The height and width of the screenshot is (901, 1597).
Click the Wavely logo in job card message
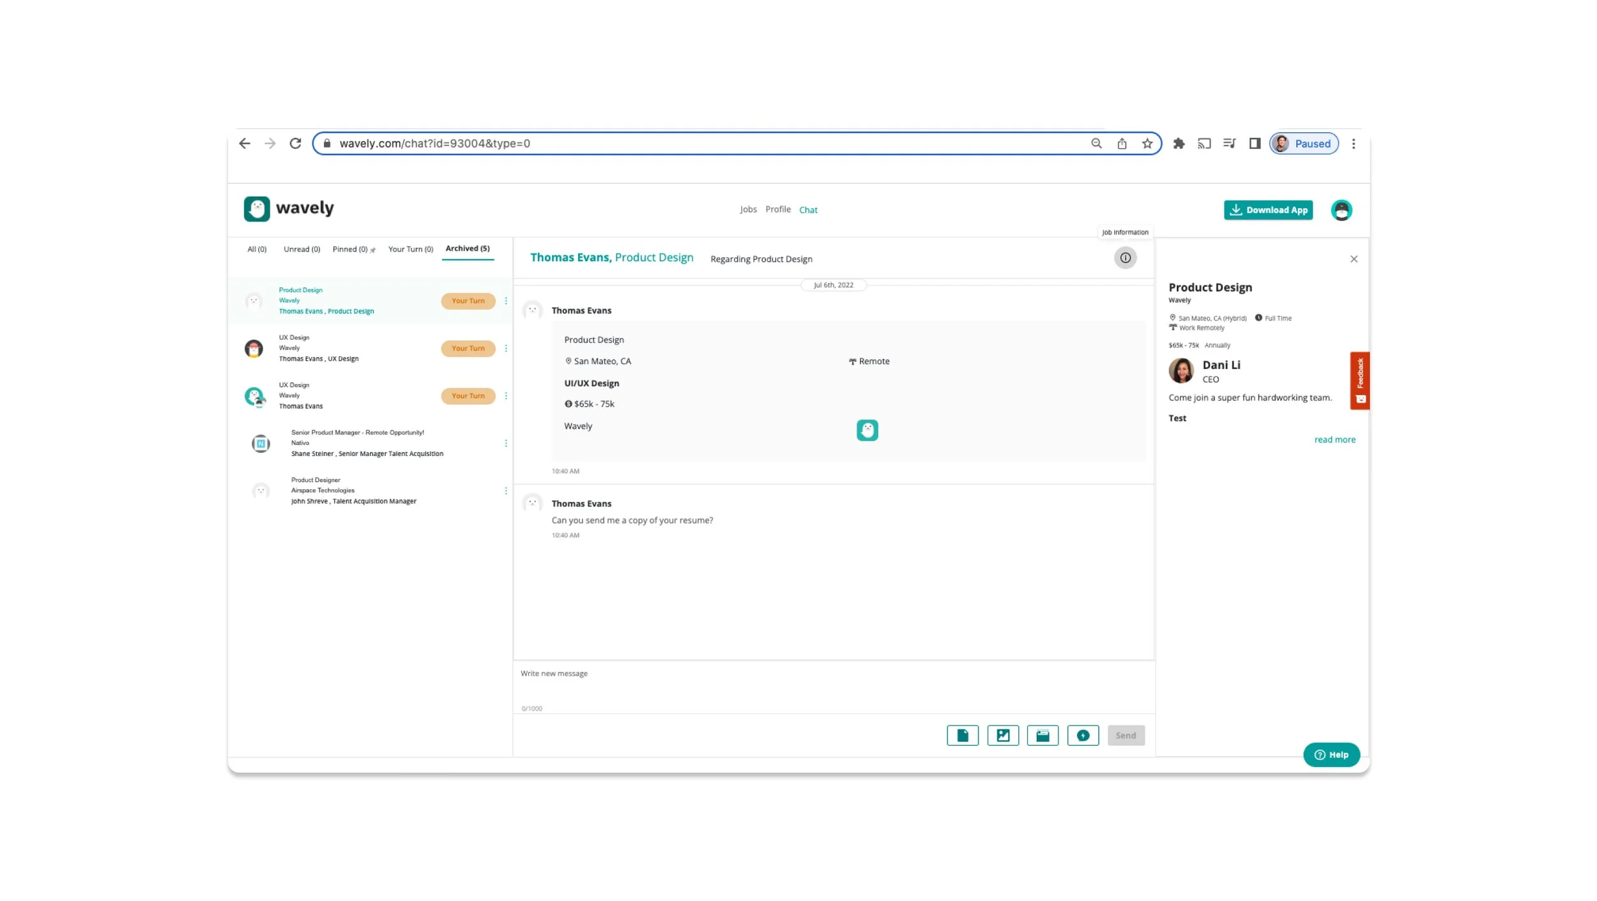point(867,430)
